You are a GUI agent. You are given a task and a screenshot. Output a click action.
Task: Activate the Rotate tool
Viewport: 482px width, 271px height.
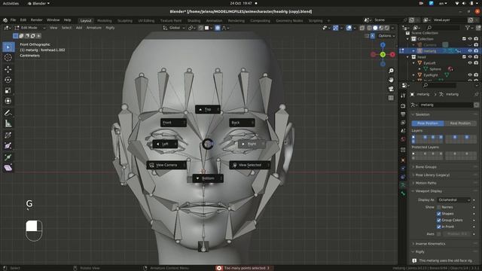click(x=8, y=80)
